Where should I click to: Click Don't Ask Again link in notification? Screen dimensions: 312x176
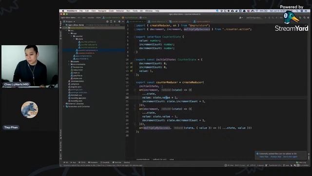290,156
